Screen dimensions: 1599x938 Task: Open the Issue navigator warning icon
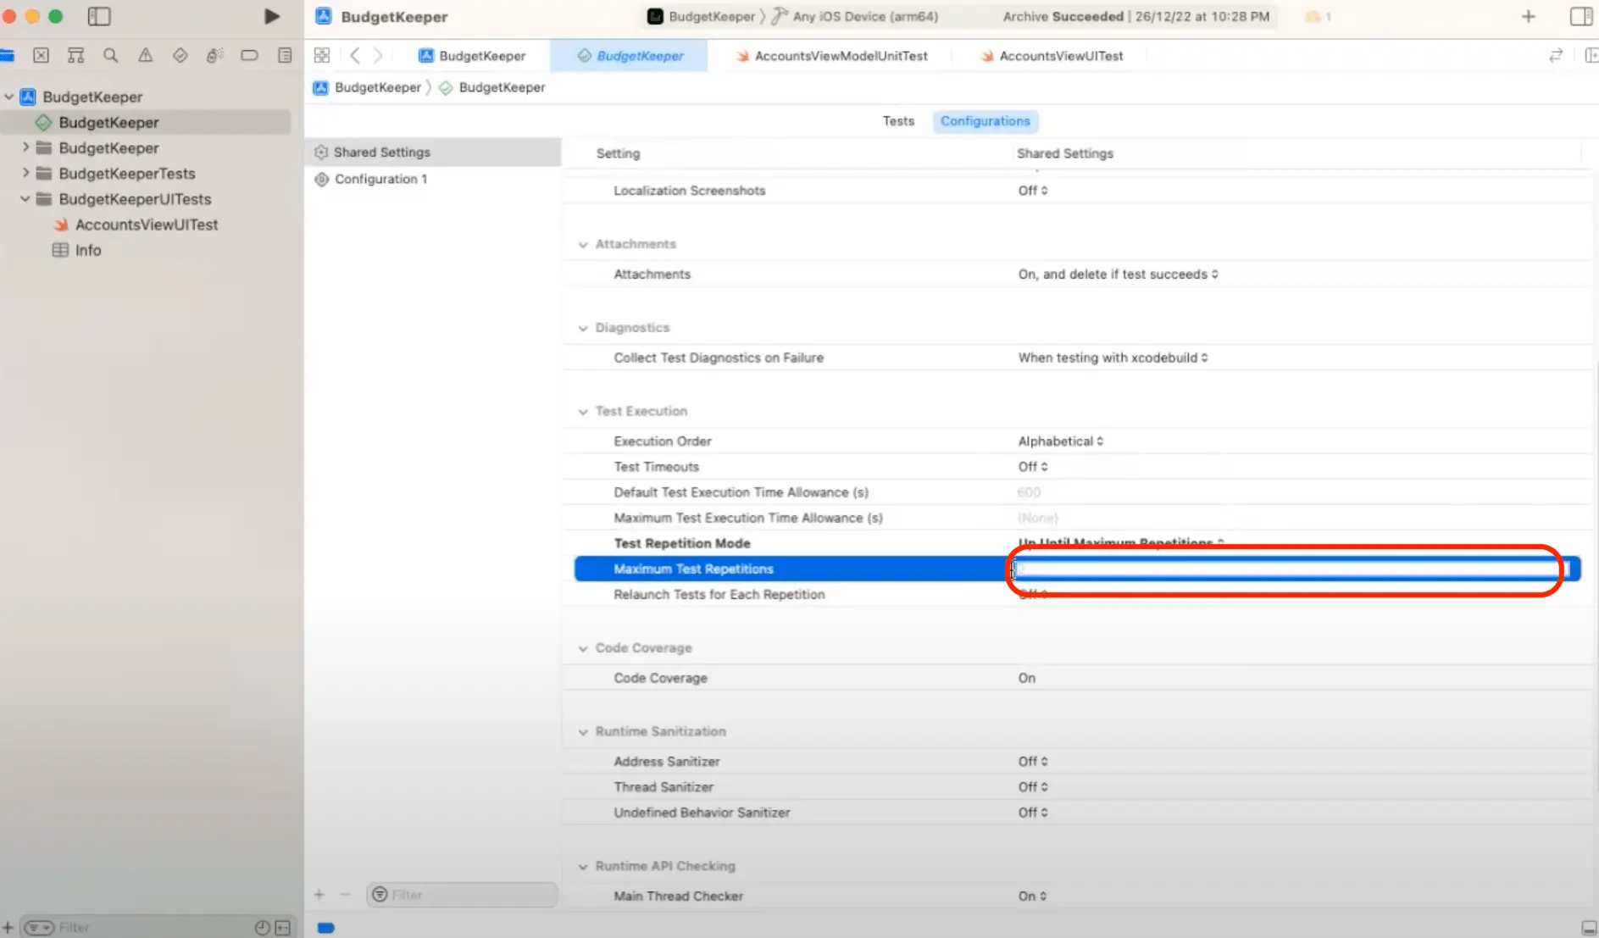145,56
